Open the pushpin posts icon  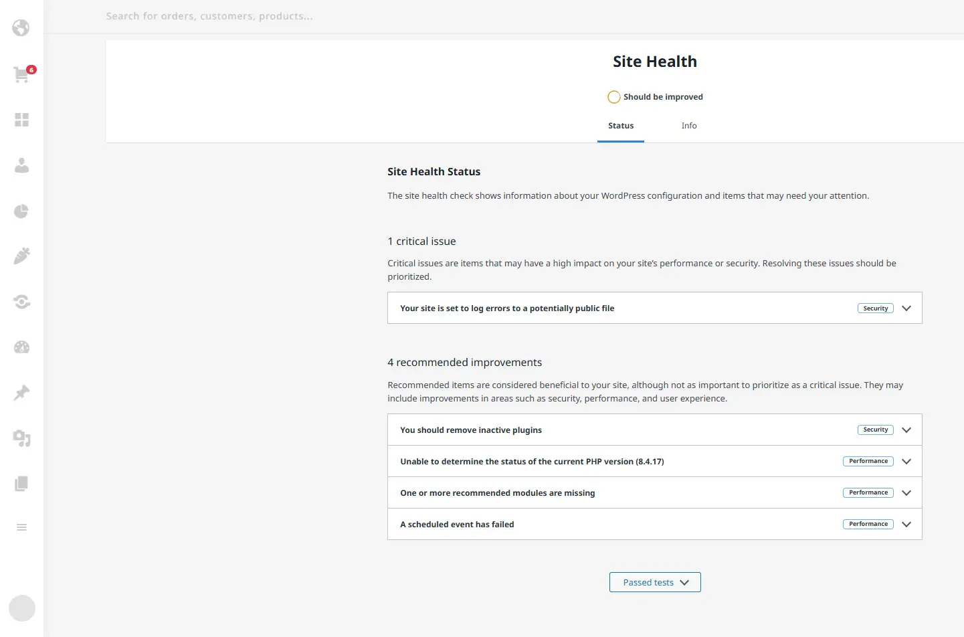coord(21,393)
